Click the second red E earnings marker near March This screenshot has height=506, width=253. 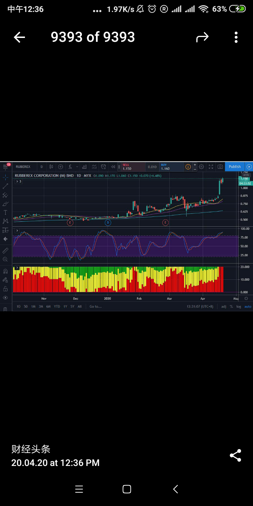point(165,222)
